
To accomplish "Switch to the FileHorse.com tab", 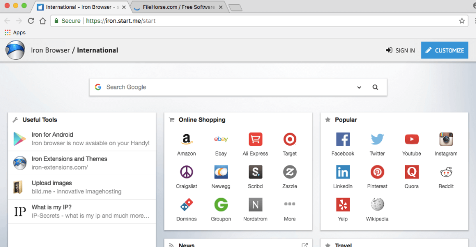I will tap(179, 7).
